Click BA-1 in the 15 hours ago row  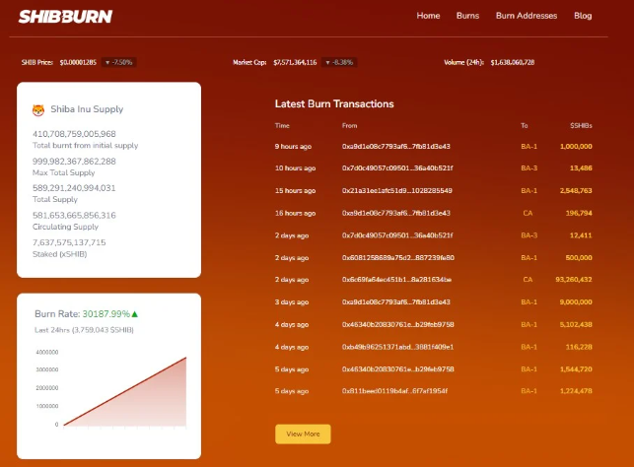[528, 190]
